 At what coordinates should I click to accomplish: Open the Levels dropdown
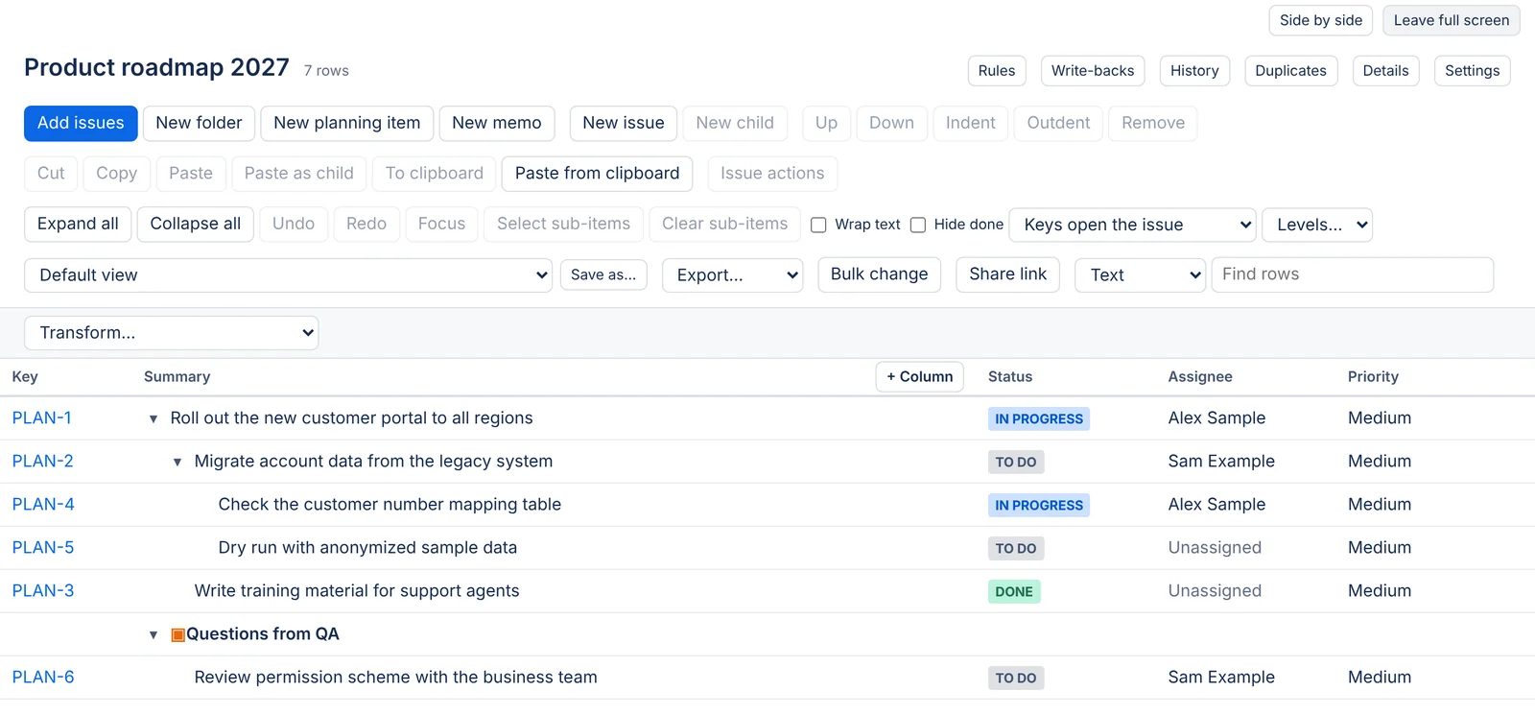coord(1317,225)
